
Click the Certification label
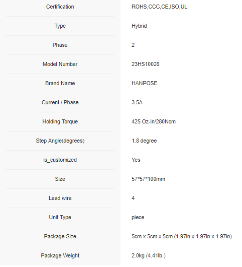(60, 7)
